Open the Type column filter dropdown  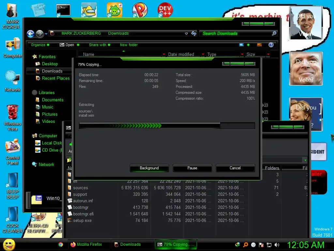click(242, 55)
